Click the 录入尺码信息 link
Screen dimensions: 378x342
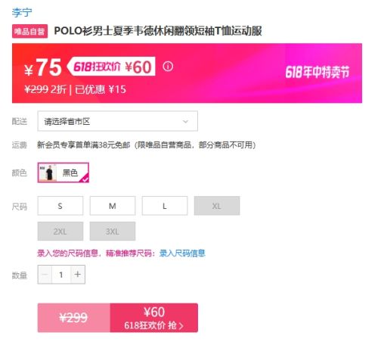click(x=182, y=253)
